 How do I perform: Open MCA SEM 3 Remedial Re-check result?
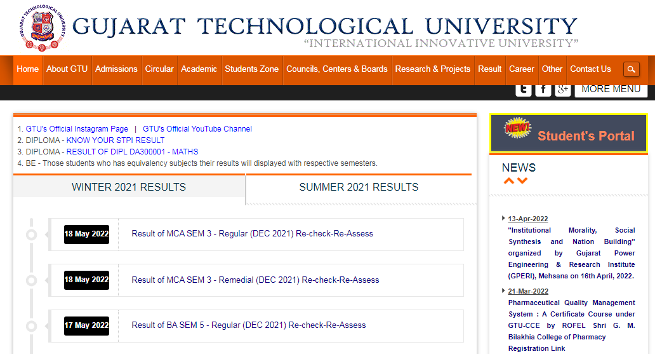click(255, 280)
